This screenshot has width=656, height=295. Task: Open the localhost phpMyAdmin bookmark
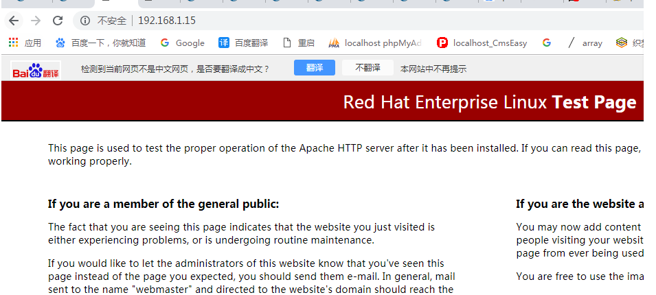(375, 43)
